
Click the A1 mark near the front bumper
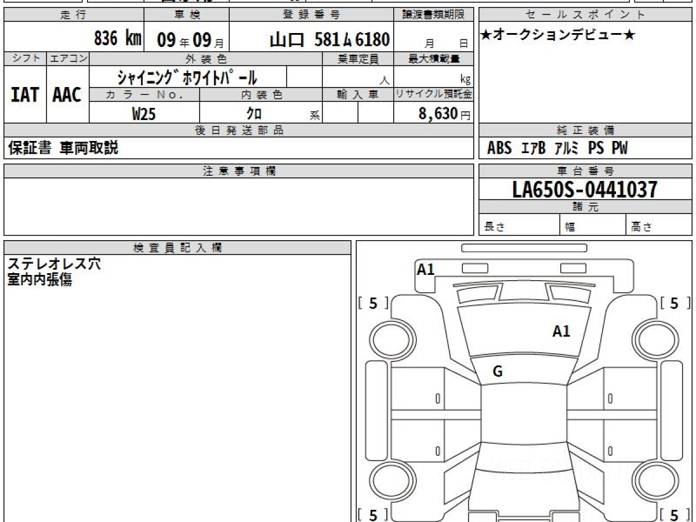click(426, 269)
